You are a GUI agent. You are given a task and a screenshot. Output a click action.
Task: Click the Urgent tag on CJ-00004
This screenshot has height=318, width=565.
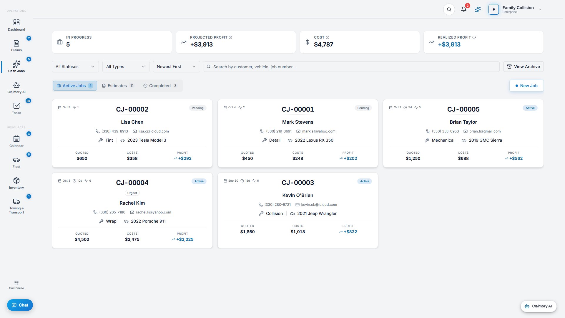coord(132,193)
